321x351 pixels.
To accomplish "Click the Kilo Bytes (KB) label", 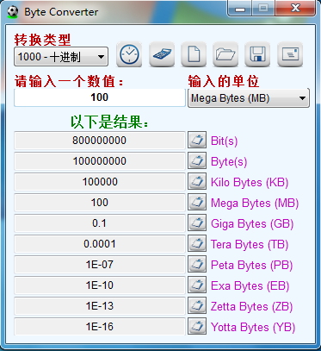I will tap(250, 182).
